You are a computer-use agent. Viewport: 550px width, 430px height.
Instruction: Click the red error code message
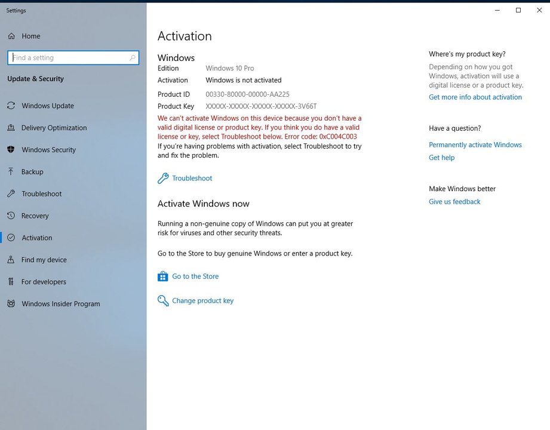coord(260,127)
